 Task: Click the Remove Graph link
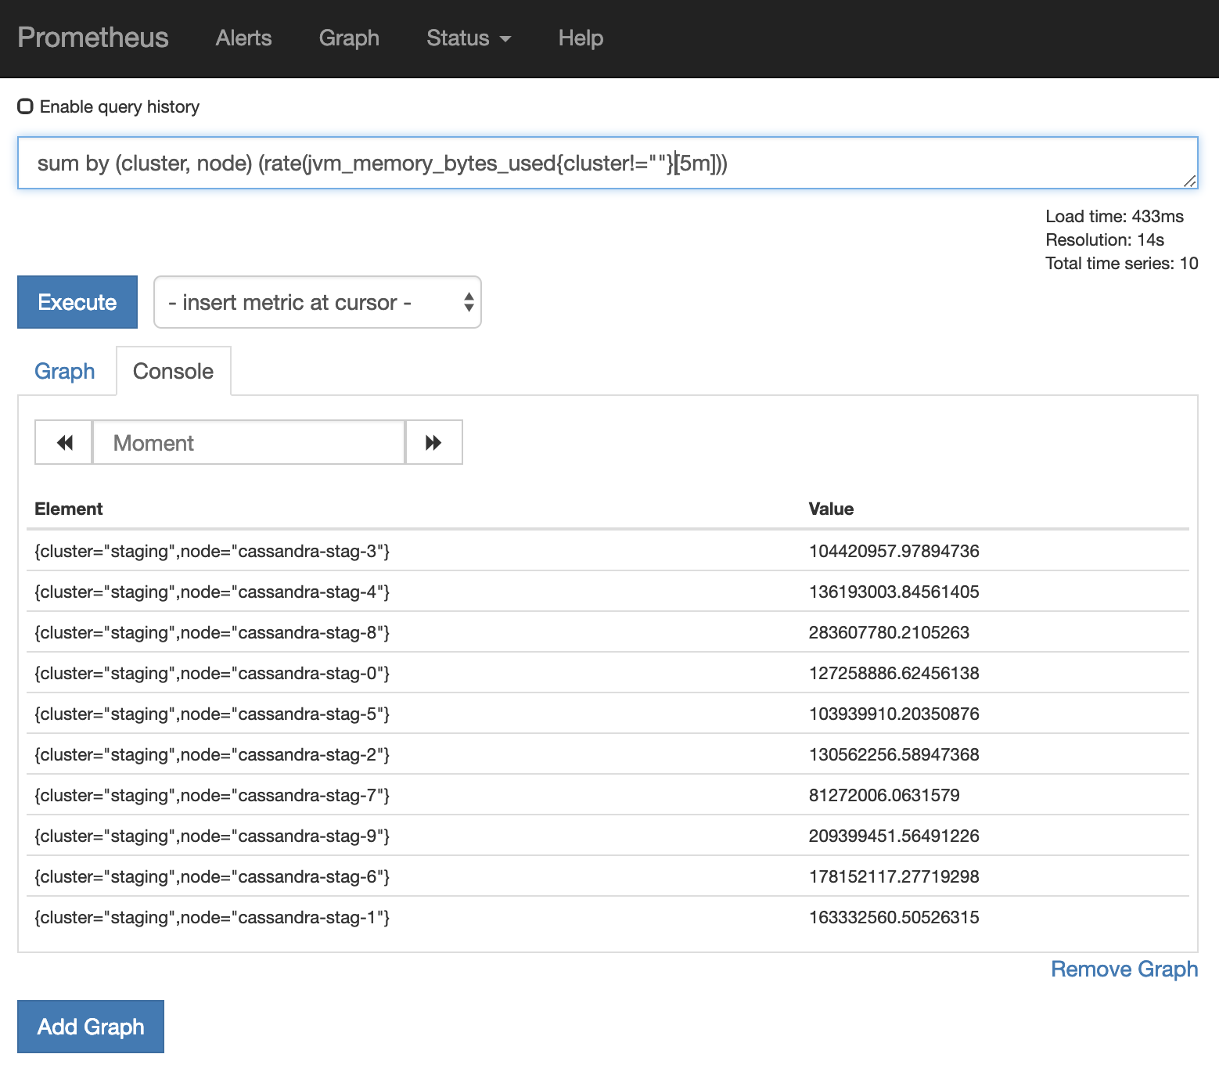point(1124,969)
